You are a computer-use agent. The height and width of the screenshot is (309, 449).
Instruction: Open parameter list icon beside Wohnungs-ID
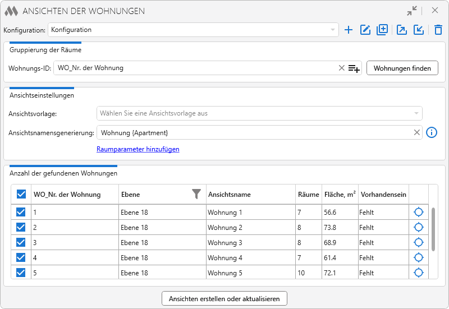354,68
